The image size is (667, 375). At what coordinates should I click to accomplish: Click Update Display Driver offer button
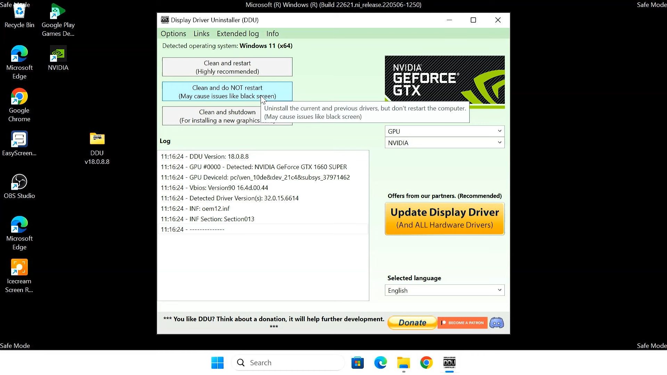[x=445, y=219]
